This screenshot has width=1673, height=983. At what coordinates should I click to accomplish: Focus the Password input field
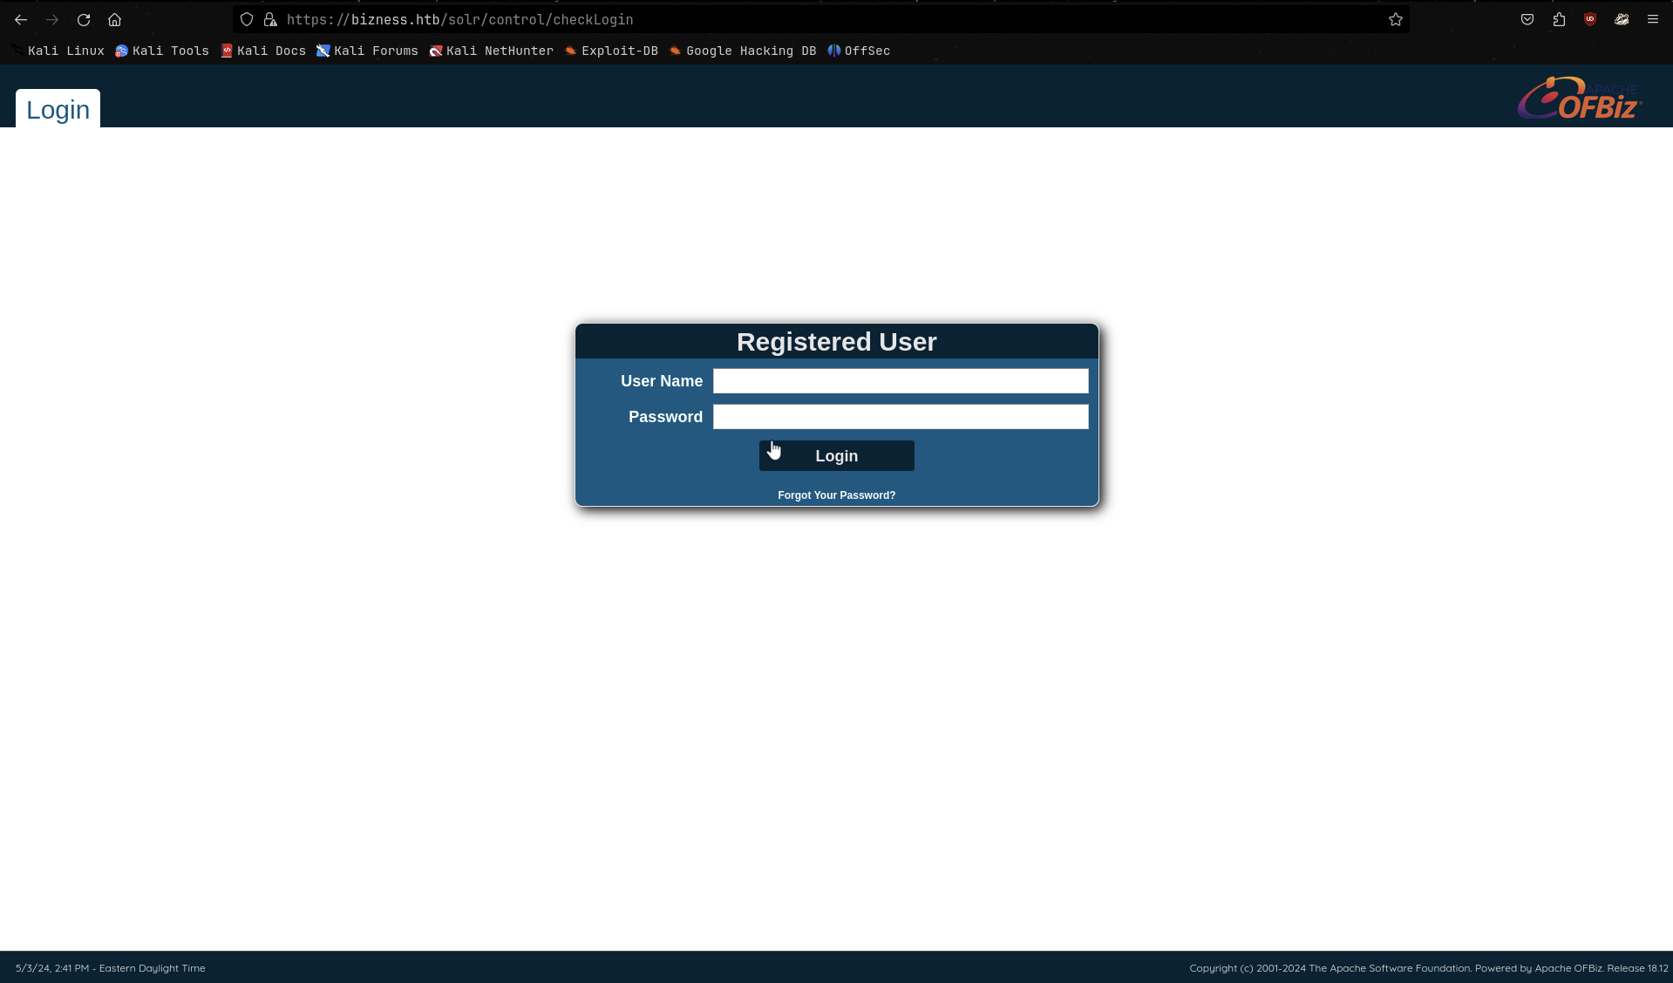(x=900, y=417)
